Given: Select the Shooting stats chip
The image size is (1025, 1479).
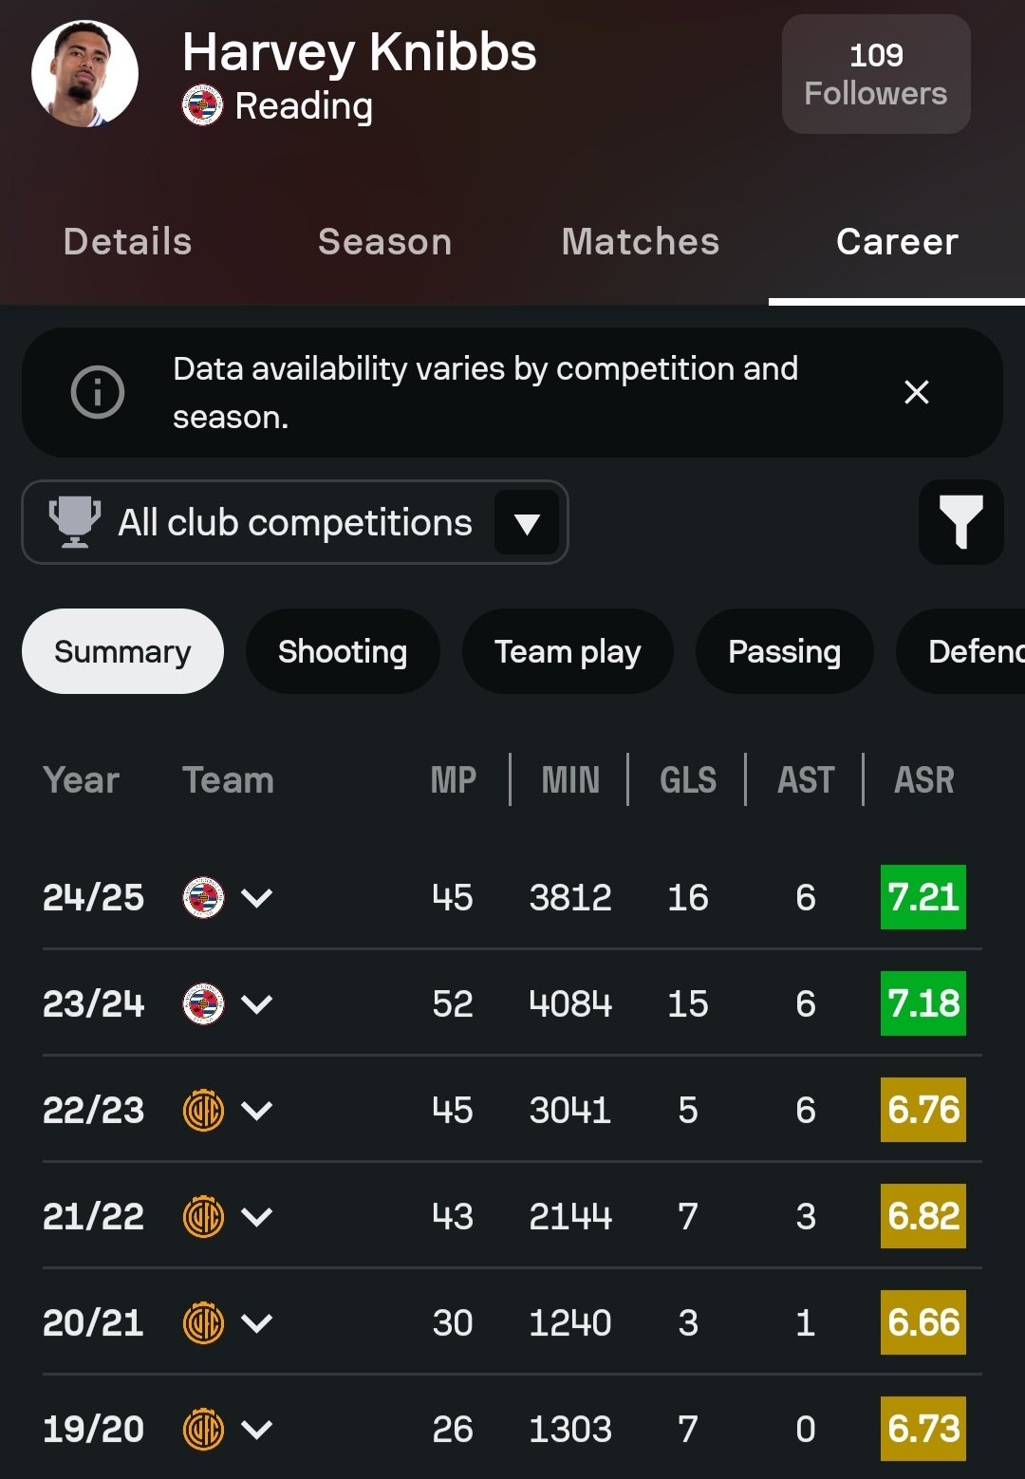Looking at the screenshot, I should (343, 651).
